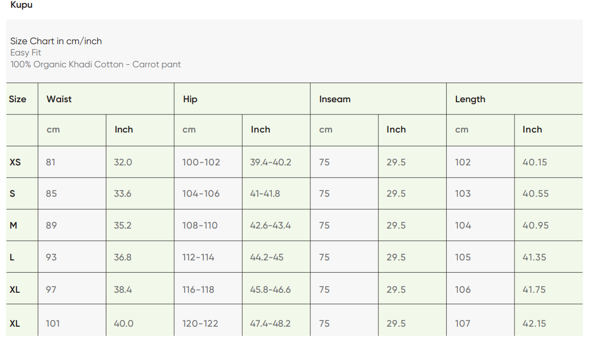The width and height of the screenshot is (589, 339).
Task: Click the "Easy Fit" label
Action: [x=26, y=52]
